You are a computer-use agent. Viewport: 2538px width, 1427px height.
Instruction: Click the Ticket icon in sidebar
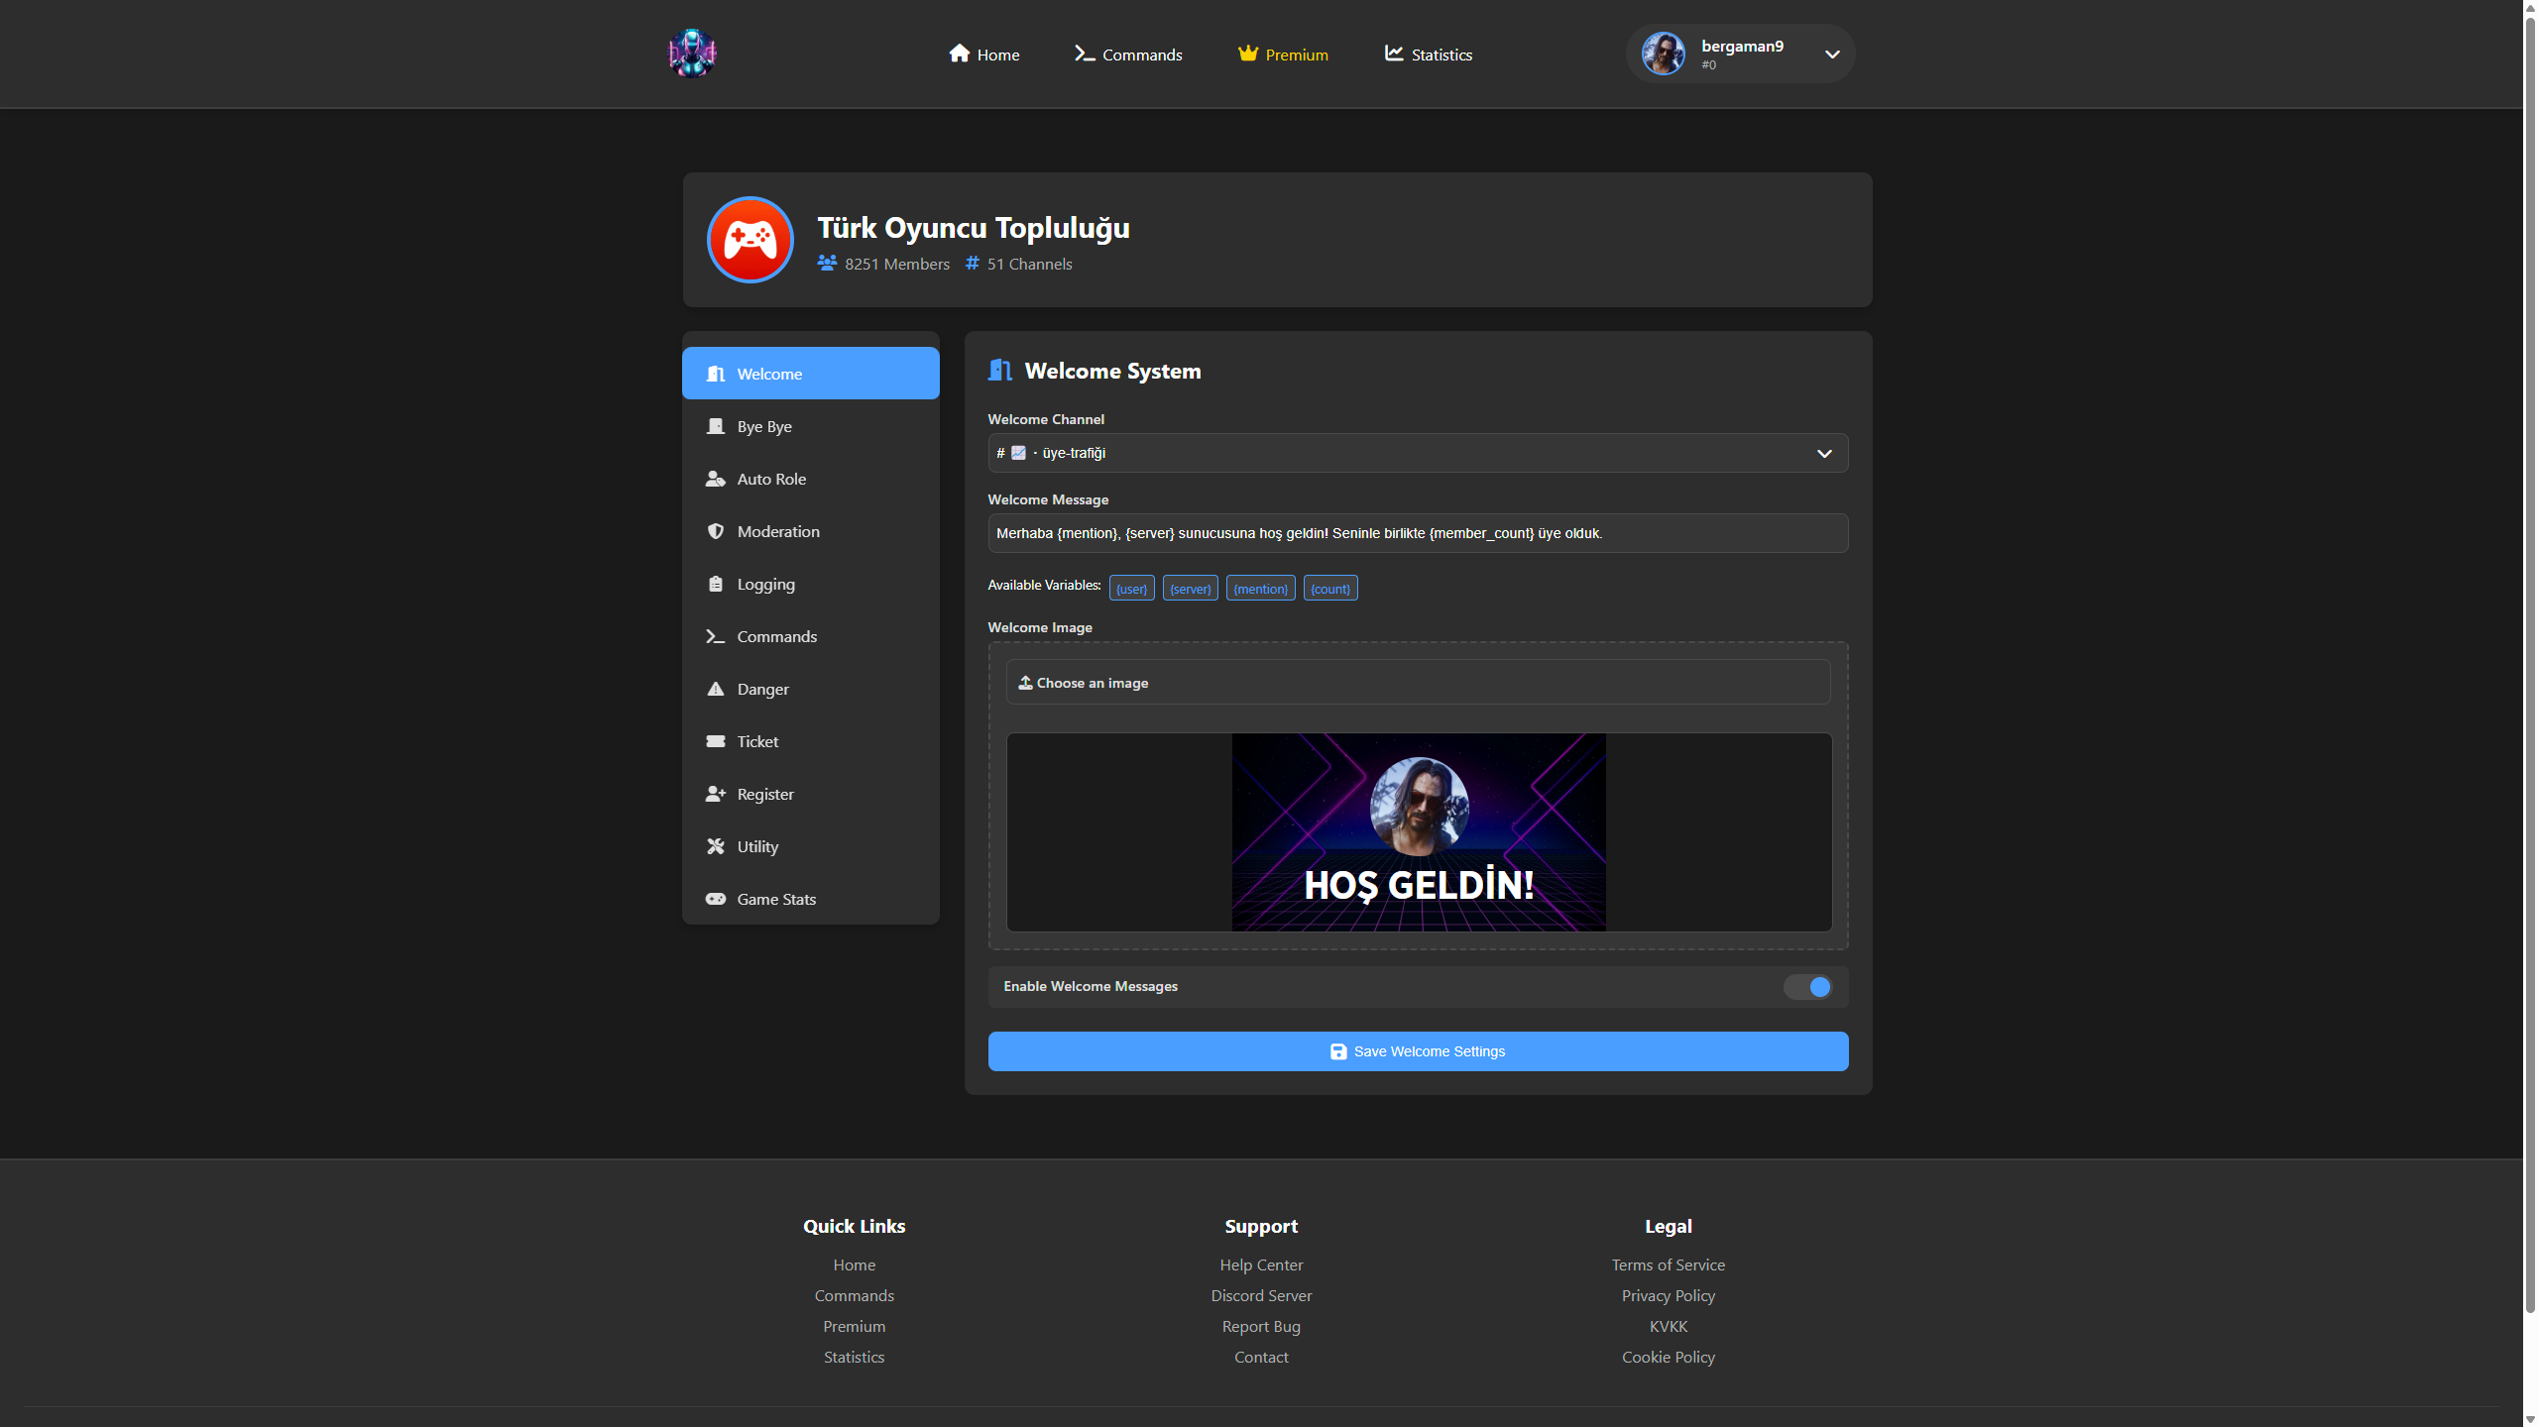[x=716, y=741]
